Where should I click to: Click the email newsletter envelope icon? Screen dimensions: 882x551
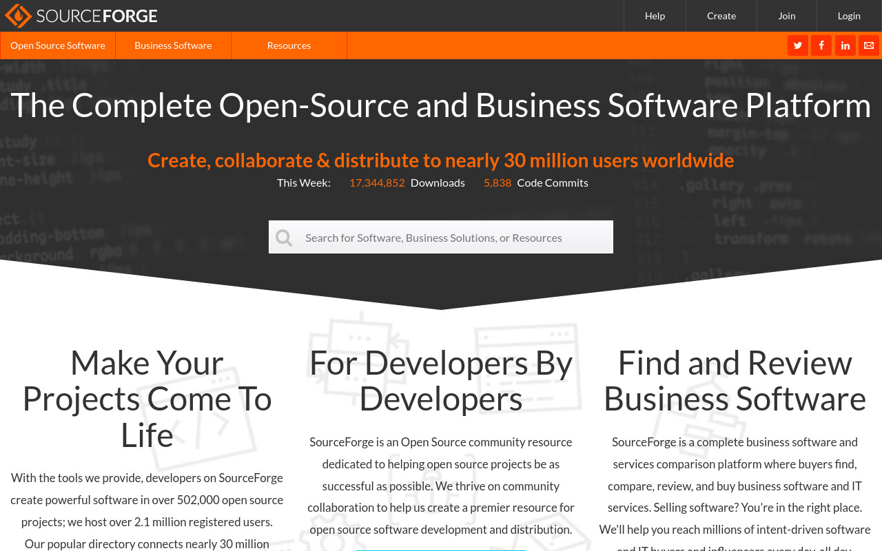[869, 45]
